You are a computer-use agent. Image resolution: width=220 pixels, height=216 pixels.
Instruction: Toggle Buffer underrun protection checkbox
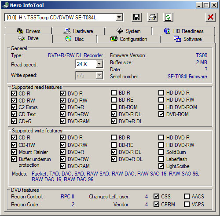tap(14, 159)
